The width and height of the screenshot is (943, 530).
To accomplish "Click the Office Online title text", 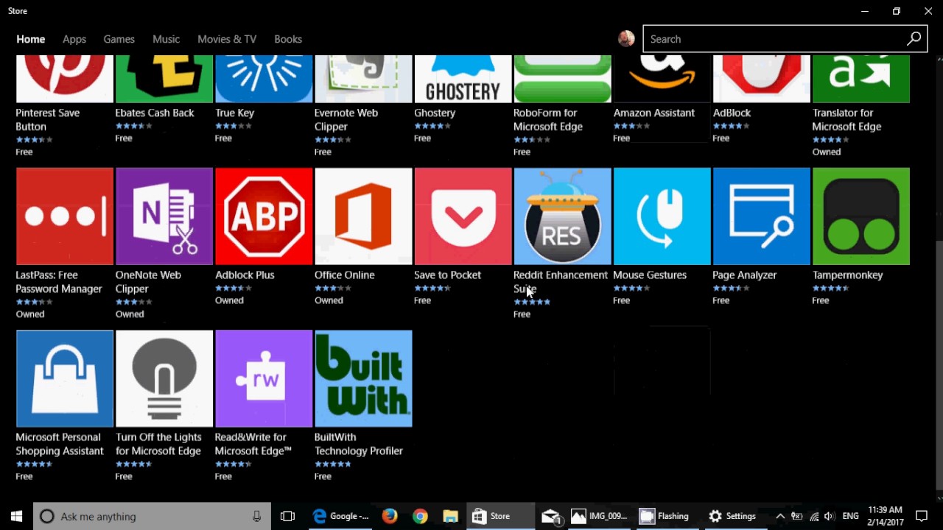I will point(345,275).
